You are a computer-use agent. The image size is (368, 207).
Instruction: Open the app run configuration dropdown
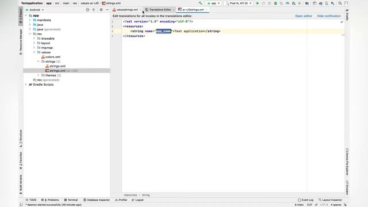213,3
